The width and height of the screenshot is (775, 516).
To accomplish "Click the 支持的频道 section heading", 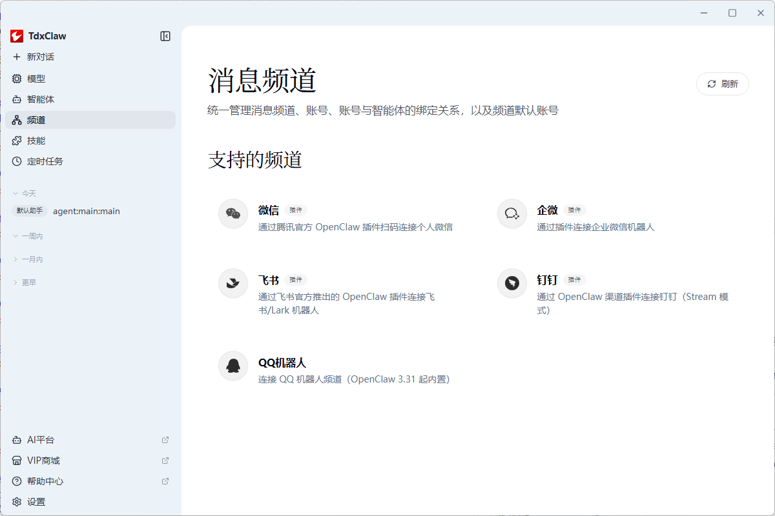I will [255, 160].
